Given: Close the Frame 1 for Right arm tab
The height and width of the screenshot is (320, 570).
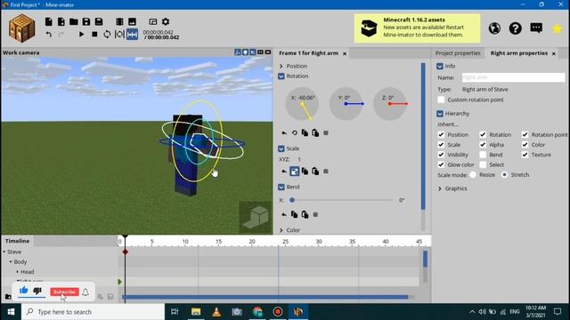Looking at the screenshot, I should [345, 53].
